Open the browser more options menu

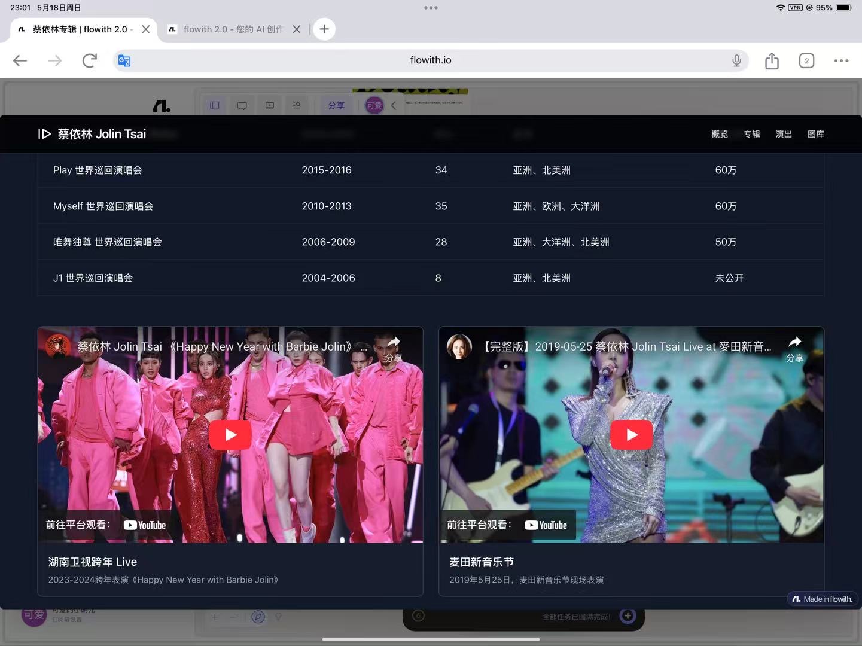coord(841,60)
